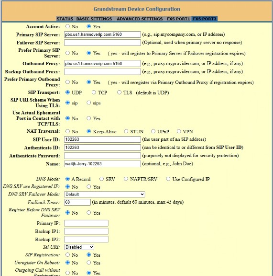This screenshot has height=276, width=273.
Task: Click the Failback Timer field
Action: tap(77, 202)
